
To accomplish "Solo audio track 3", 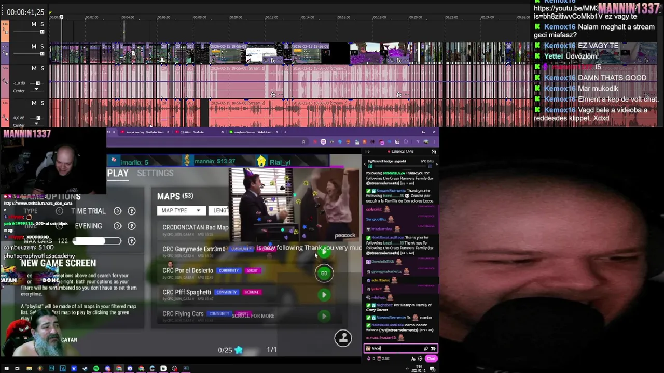I will coord(42,68).
